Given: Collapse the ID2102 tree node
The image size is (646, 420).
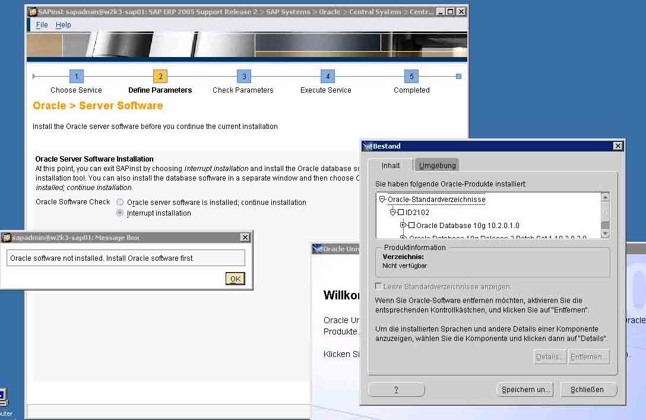Looking at the screenshot, I should tap(392, 212).
